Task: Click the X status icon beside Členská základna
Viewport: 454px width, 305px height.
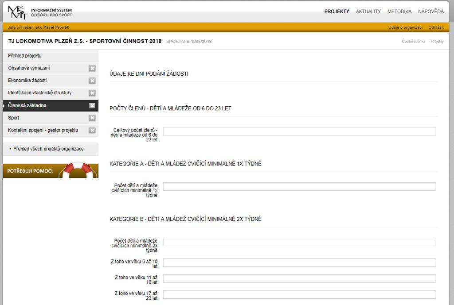Action: [x=92, y=105]
